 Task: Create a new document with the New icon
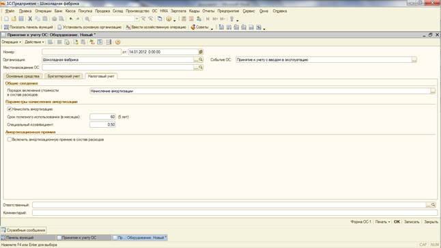[6, 19]
